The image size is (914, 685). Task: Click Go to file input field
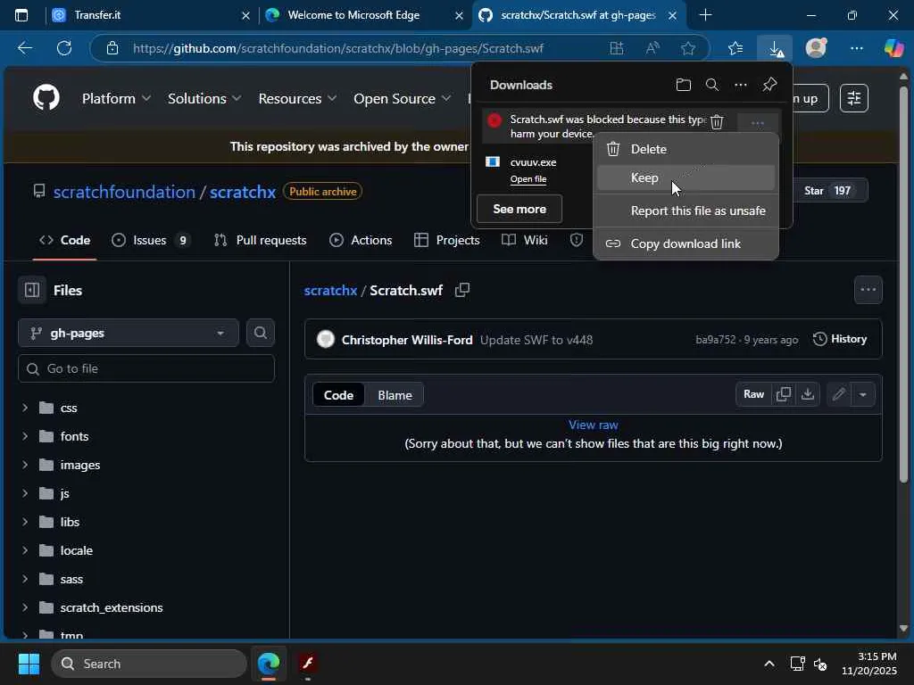pos(146,368)
